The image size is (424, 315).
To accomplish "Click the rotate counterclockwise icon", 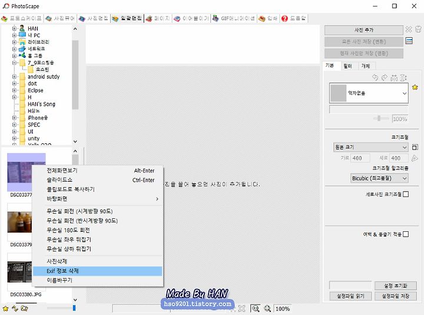I will (x=375, y=78).
